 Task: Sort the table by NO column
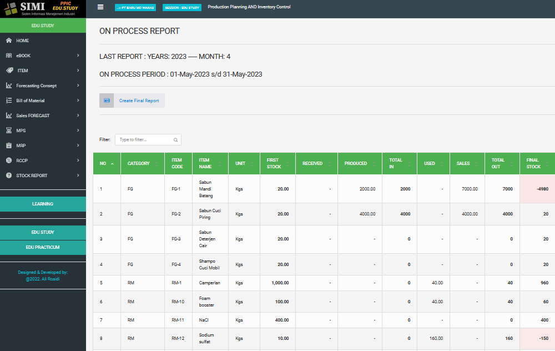[107, 164]
